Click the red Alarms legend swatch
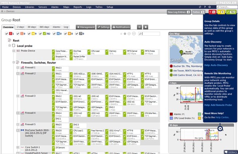The height and width of the screenshot is (154, 238). click(x=171, y=114)
